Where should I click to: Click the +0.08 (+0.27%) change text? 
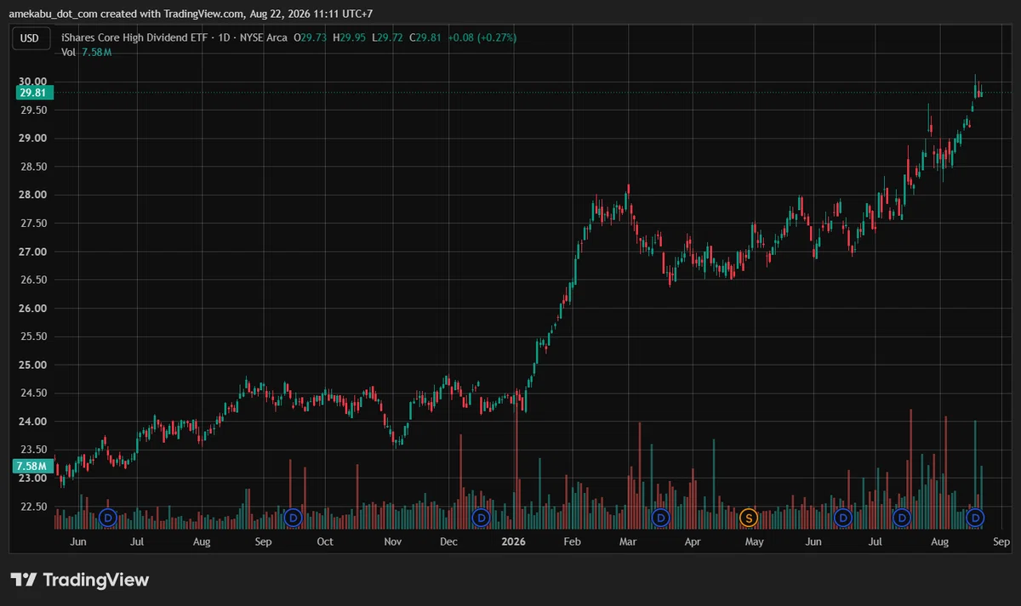pos(481,37)
